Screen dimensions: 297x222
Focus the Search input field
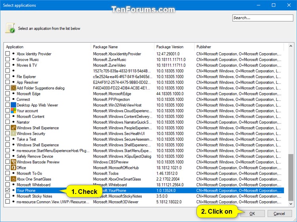263,18
